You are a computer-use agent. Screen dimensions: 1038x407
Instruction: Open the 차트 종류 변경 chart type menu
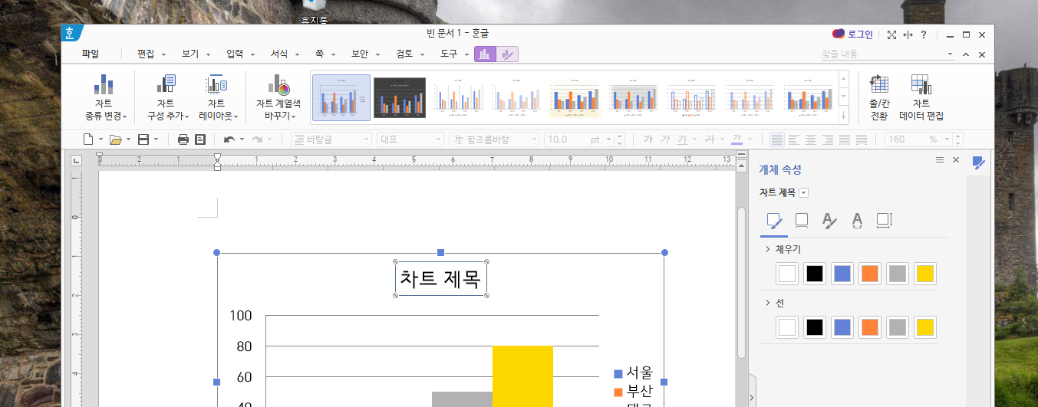(105, 98)
